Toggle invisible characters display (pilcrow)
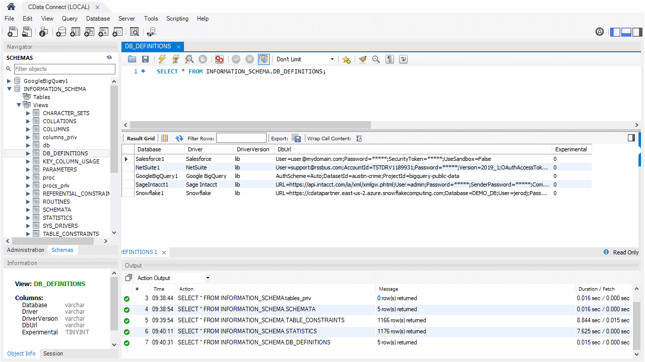The width and height of the screenshot is (645, 362). point(390,59)
